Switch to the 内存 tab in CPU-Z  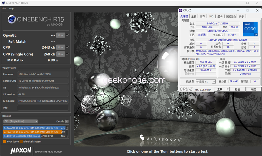click(202, 16)
